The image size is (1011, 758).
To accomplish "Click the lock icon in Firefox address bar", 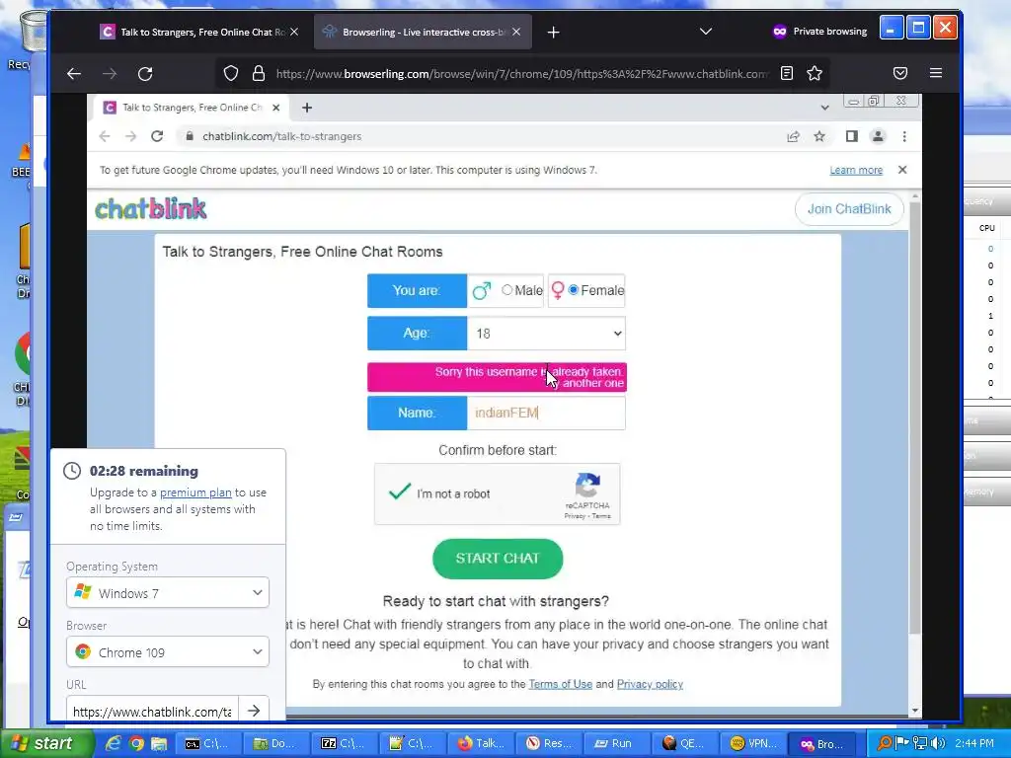I will (259, 73).
